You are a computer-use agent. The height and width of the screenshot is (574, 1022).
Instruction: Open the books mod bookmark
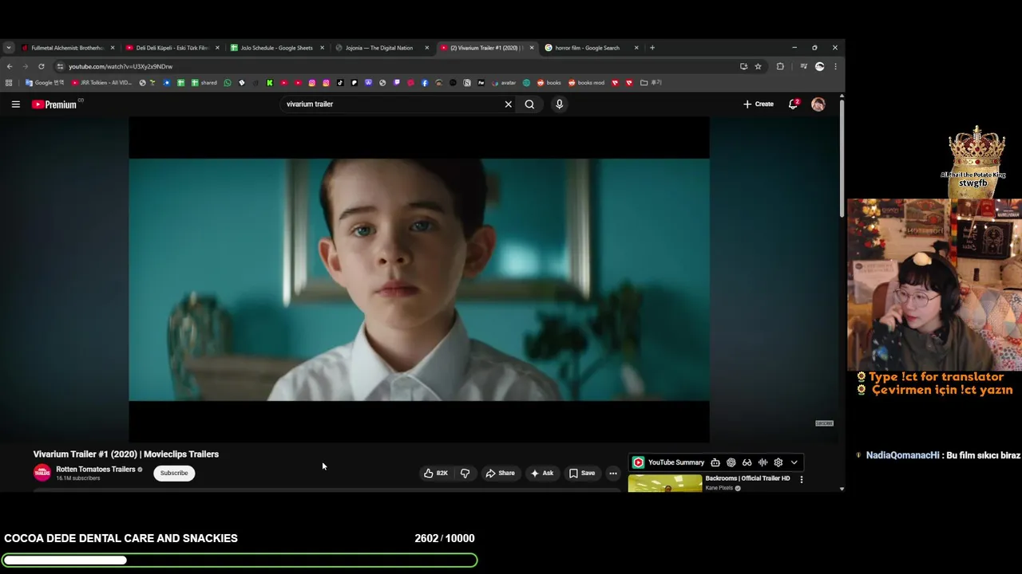[586, 83]
